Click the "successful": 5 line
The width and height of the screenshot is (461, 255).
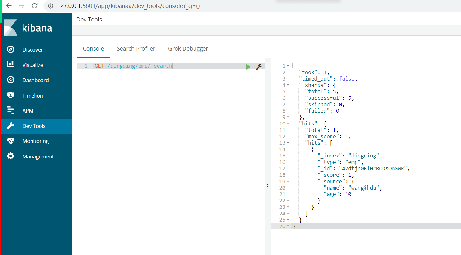pos(330,98)
